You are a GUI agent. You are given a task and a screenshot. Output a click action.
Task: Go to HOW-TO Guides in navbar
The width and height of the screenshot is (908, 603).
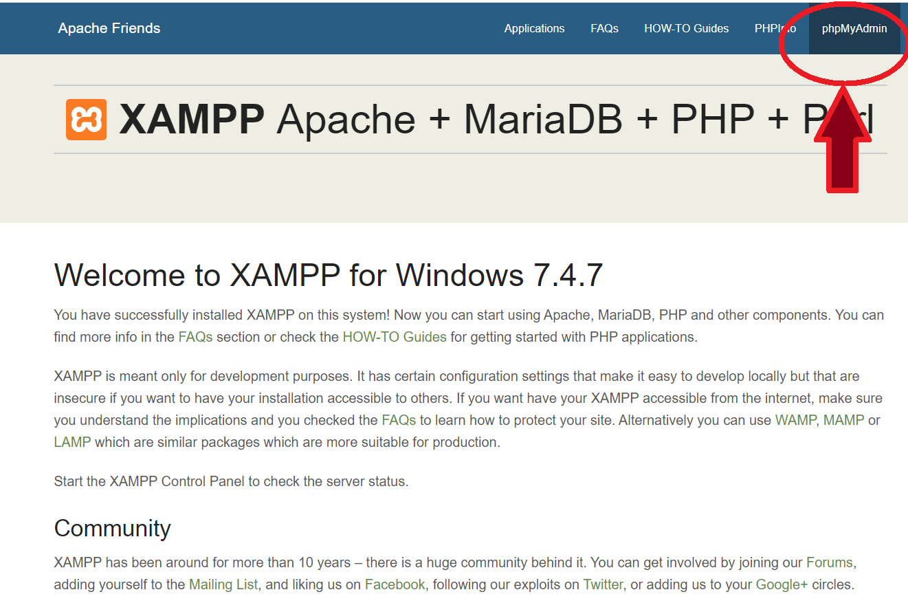(x=686, y=29)
